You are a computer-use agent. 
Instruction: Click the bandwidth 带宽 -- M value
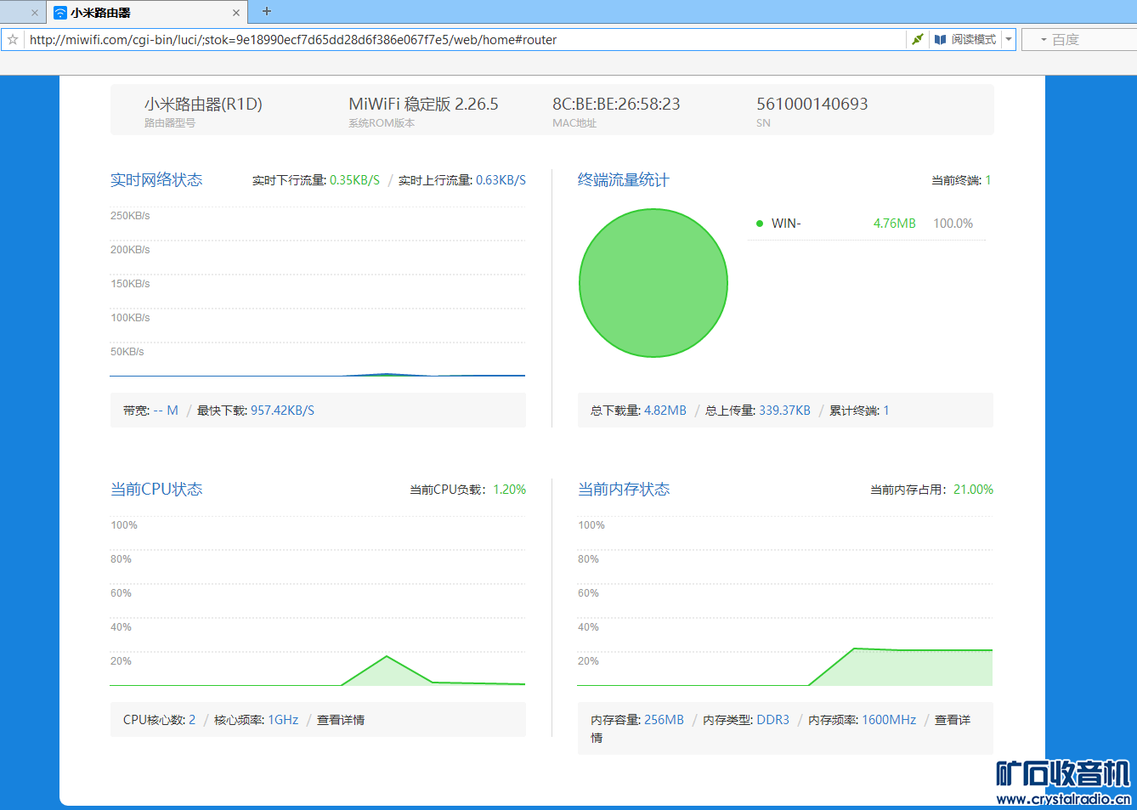click(x=166, y=411)
